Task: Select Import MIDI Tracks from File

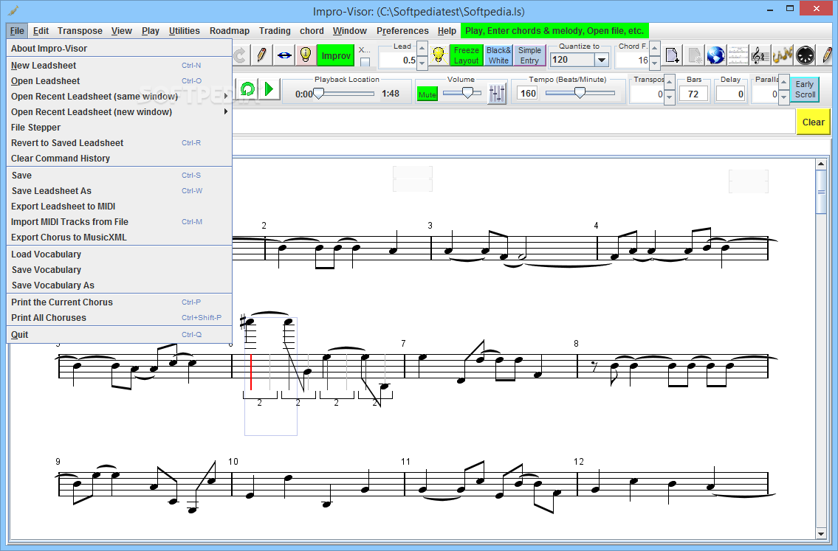Action: click(120, 222)
